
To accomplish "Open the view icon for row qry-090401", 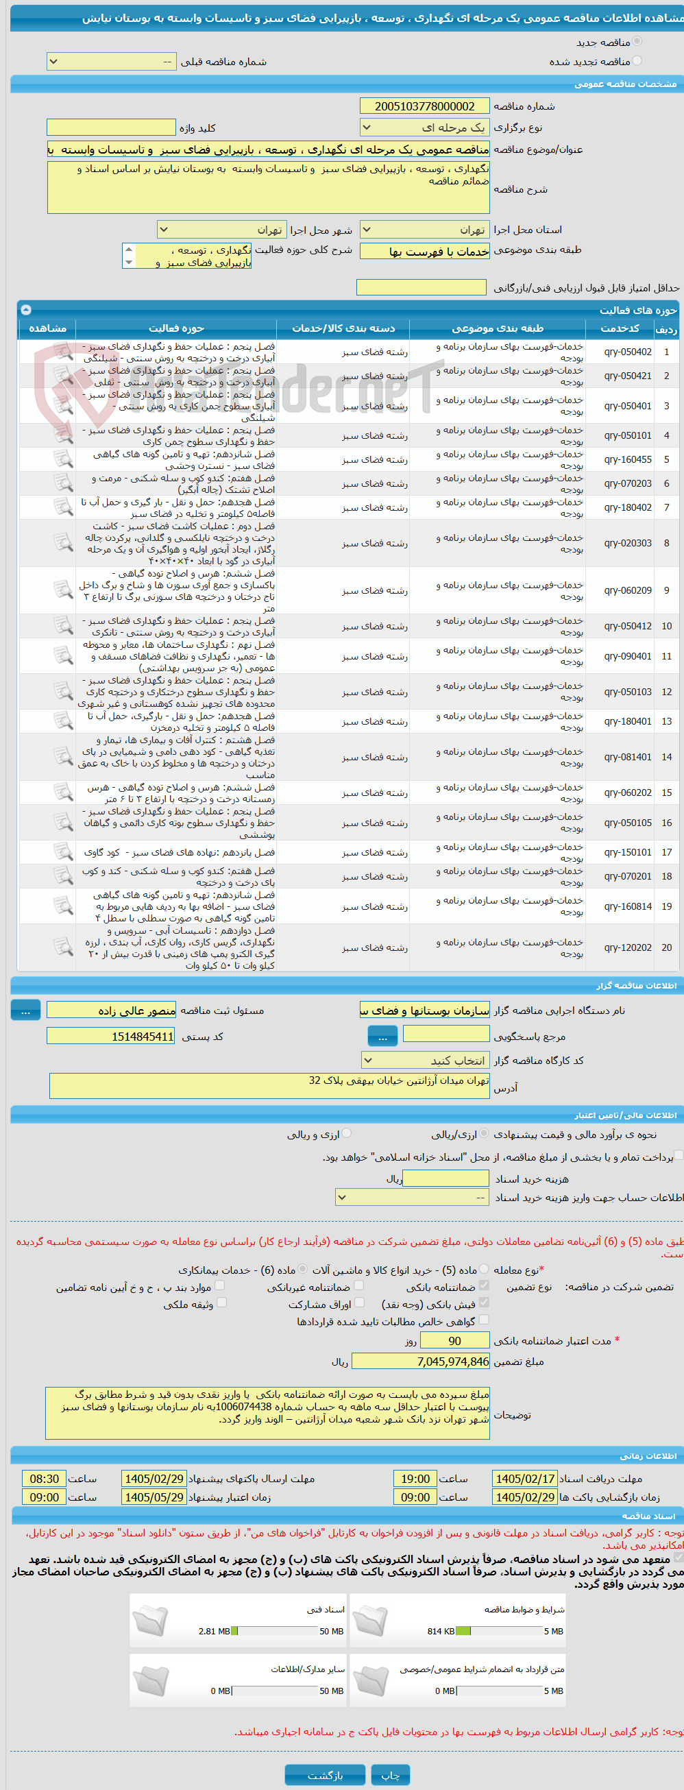I will (x=63, y=656).
